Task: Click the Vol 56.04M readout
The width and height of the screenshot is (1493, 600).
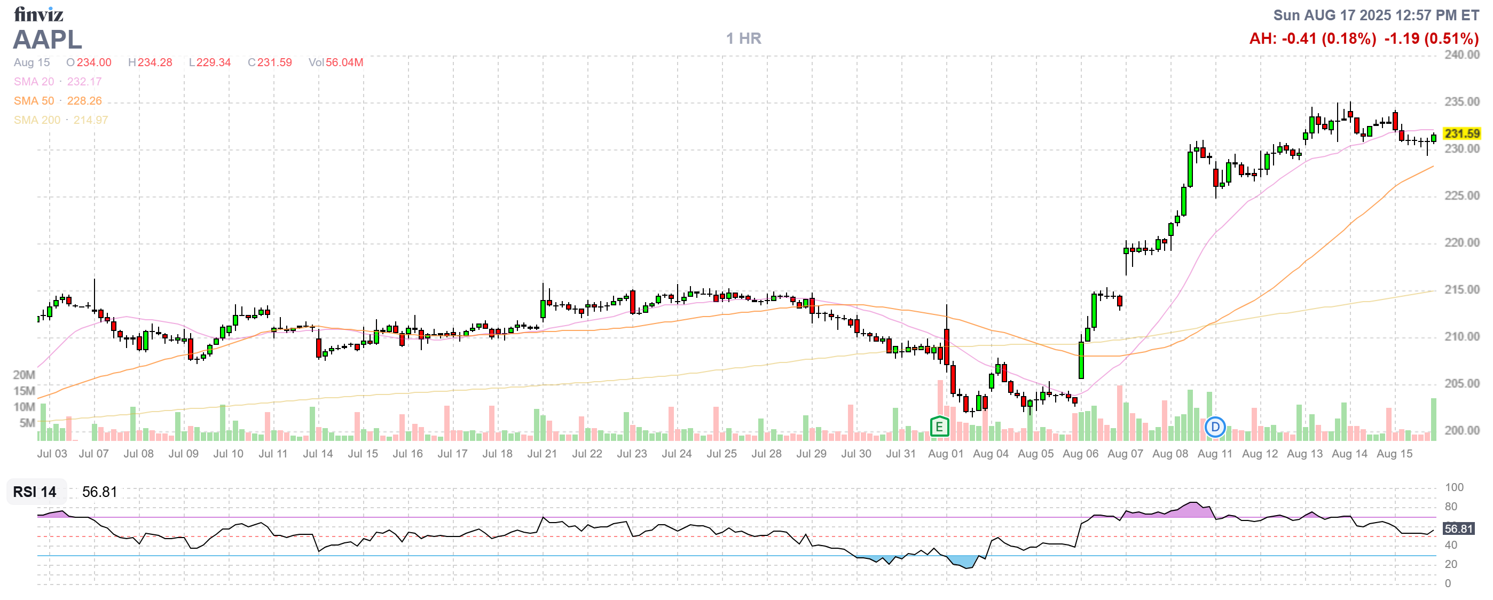Action: (335, 62)
